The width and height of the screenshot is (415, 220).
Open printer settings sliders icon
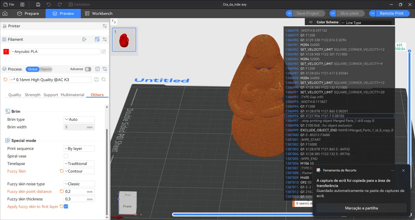[104, 26]
